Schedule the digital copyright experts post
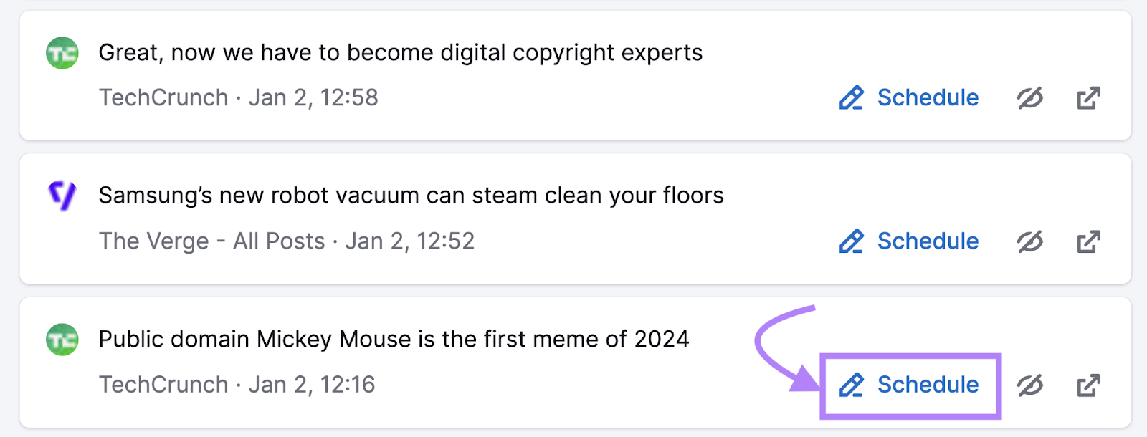The height and width of the screenshot is (437, 1147). (x=928, y=97)
